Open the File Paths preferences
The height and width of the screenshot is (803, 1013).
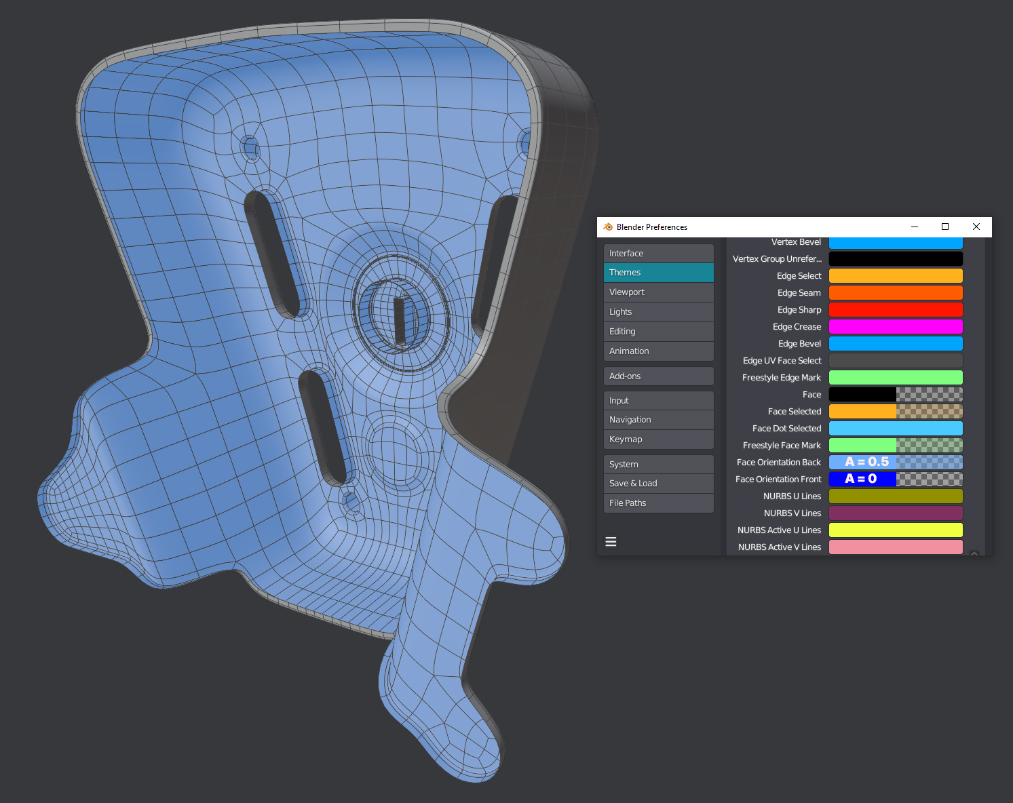pos(657,503)
